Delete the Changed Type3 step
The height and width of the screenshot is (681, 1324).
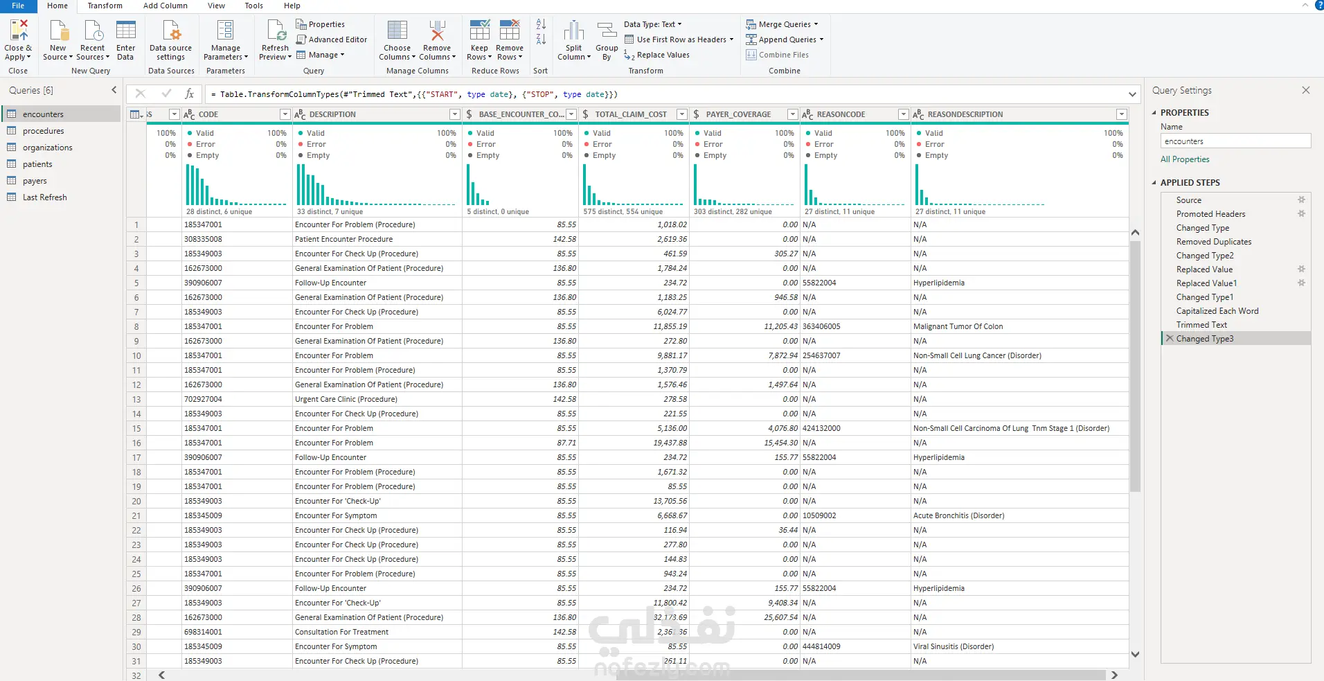point(1170,338)
